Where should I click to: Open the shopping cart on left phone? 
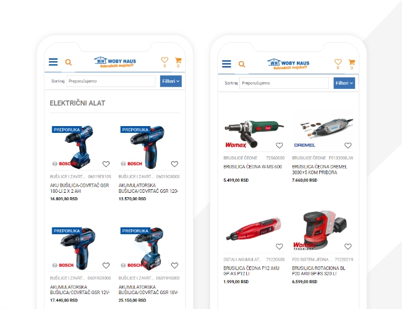[178, 60]
